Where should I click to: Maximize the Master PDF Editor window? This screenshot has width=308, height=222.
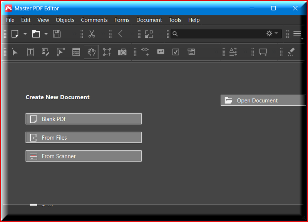tap(273, 8)
